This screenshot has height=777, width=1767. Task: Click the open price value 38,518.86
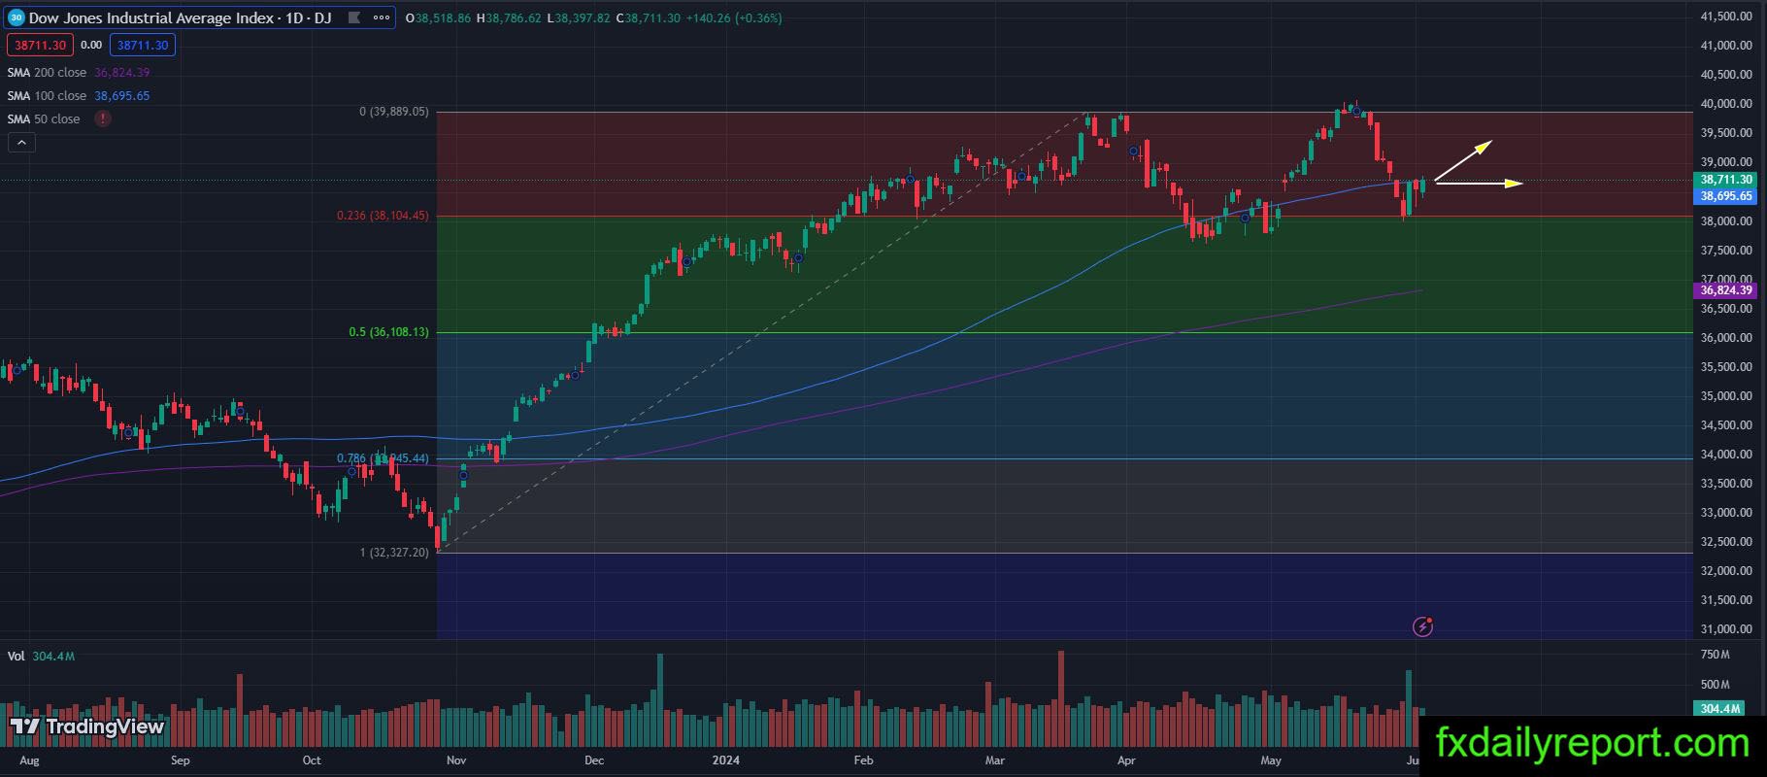[x=442, y=18]
